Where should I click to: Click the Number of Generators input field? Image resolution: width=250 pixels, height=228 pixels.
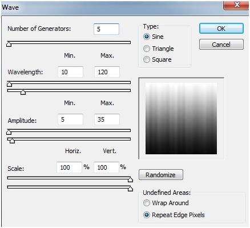tap(106, 29)
